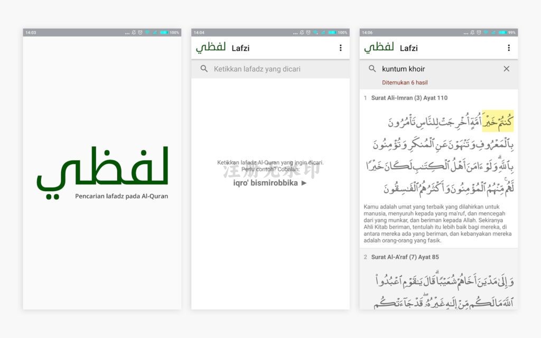The height and width of the screenshot is (338, 541).
Task: Click the Arabic verse text of Al-A'raf result
Action: [x=444, y=290]
